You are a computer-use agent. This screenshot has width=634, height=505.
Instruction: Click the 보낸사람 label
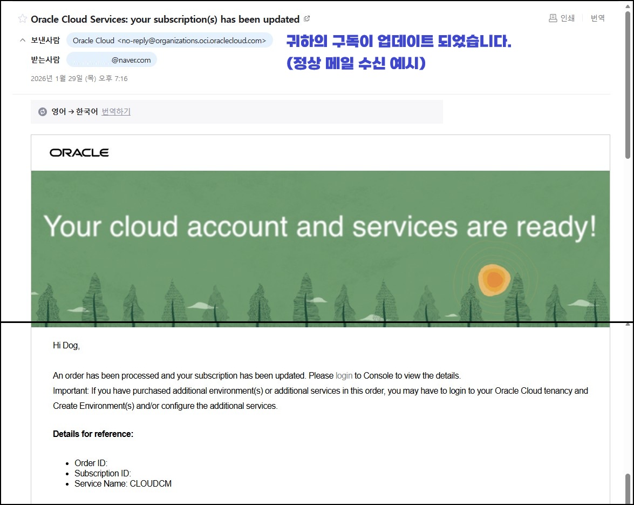(45, 40)
